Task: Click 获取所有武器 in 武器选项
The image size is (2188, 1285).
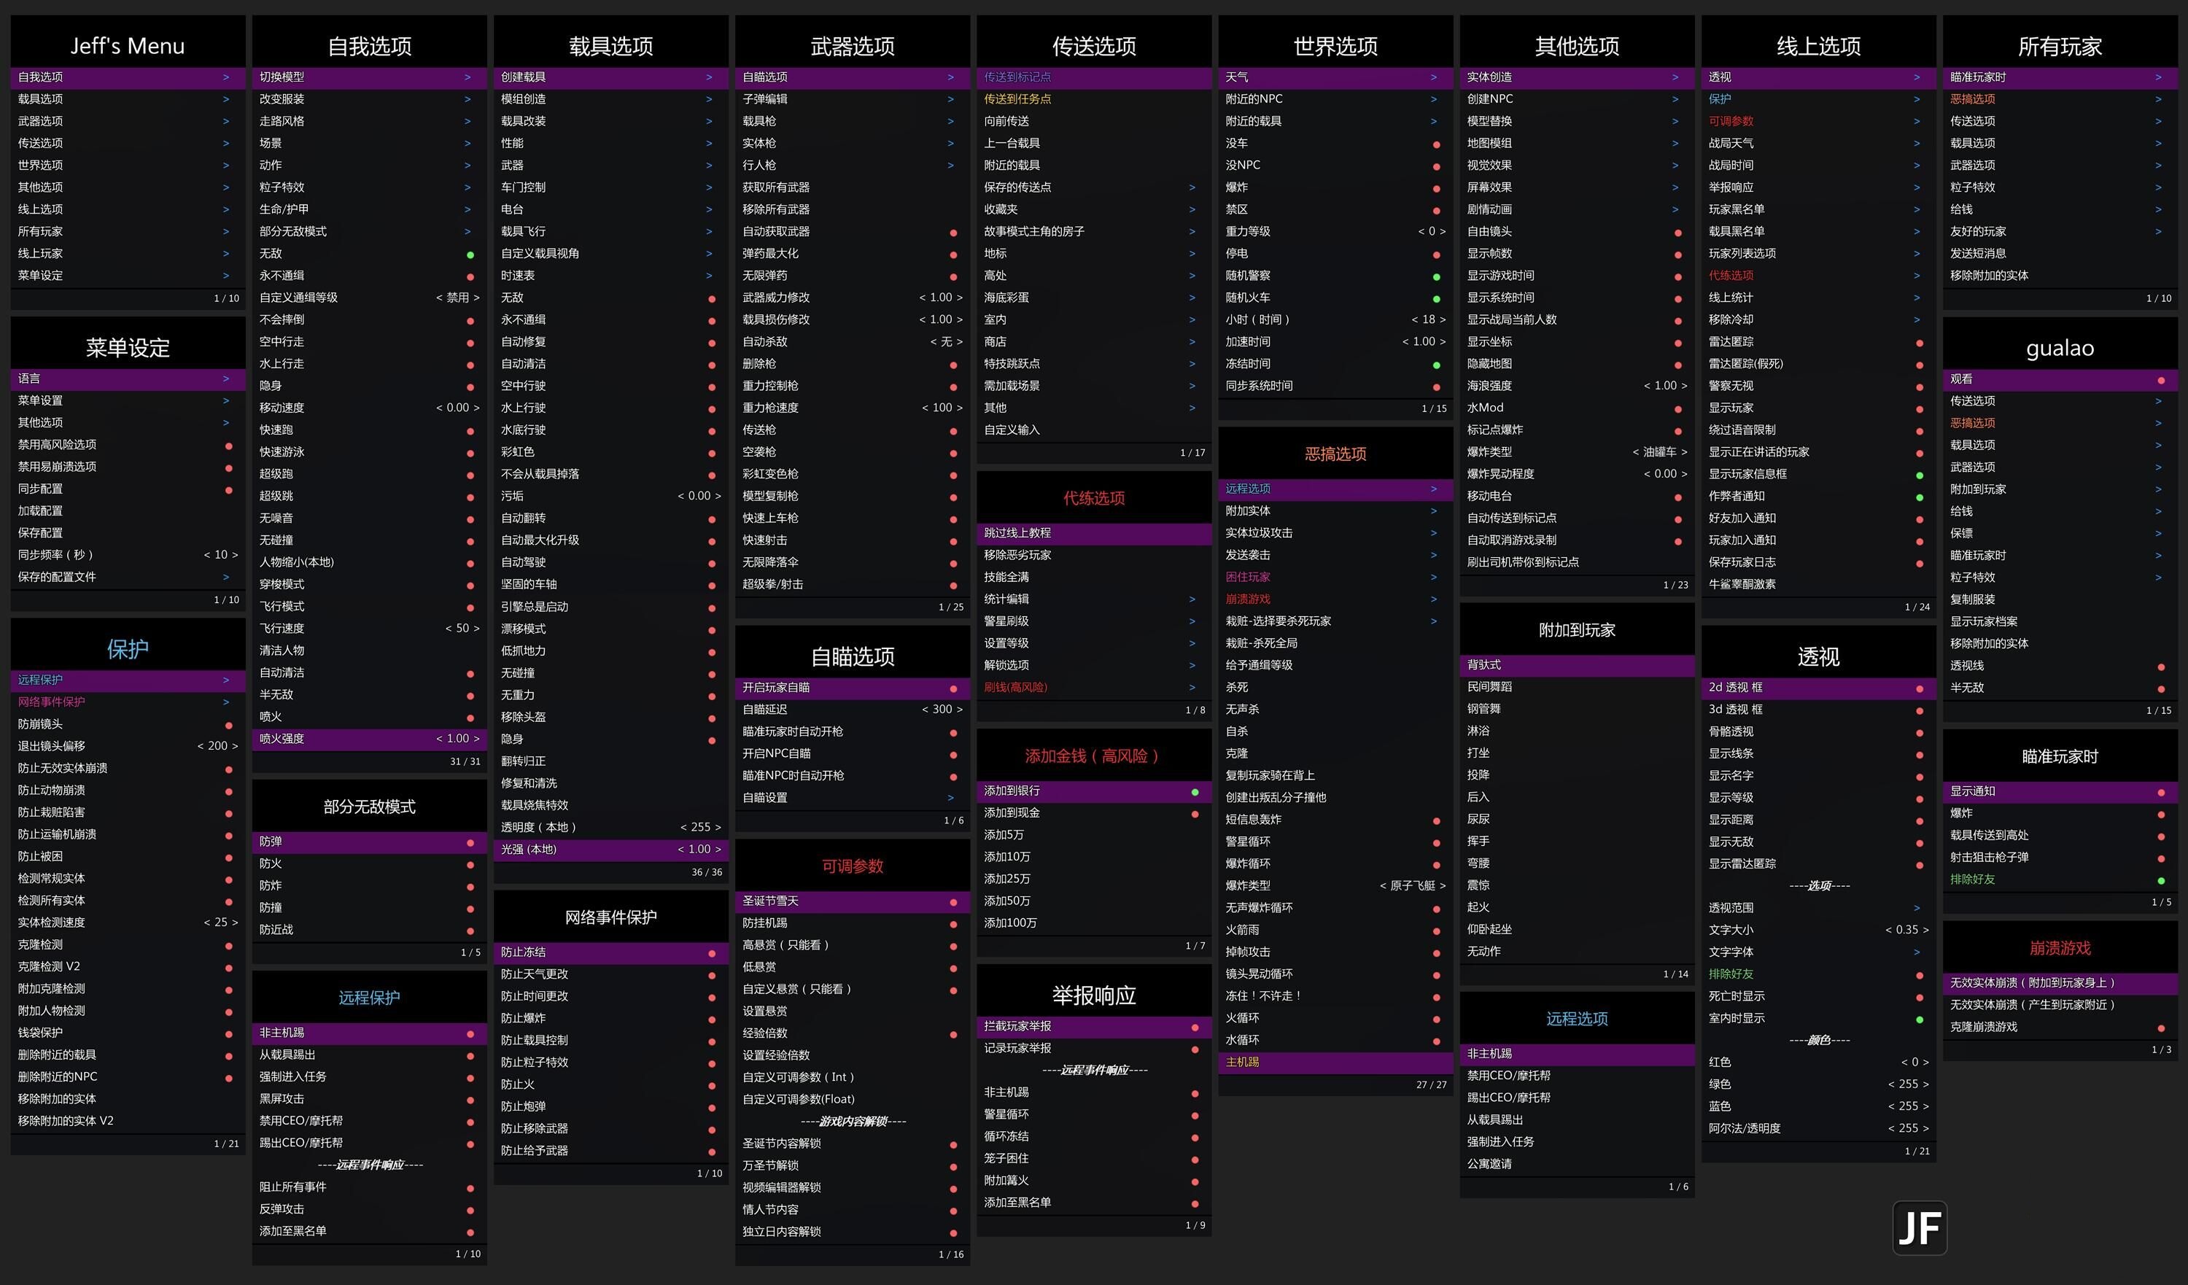Action: [x=852, y=187]
